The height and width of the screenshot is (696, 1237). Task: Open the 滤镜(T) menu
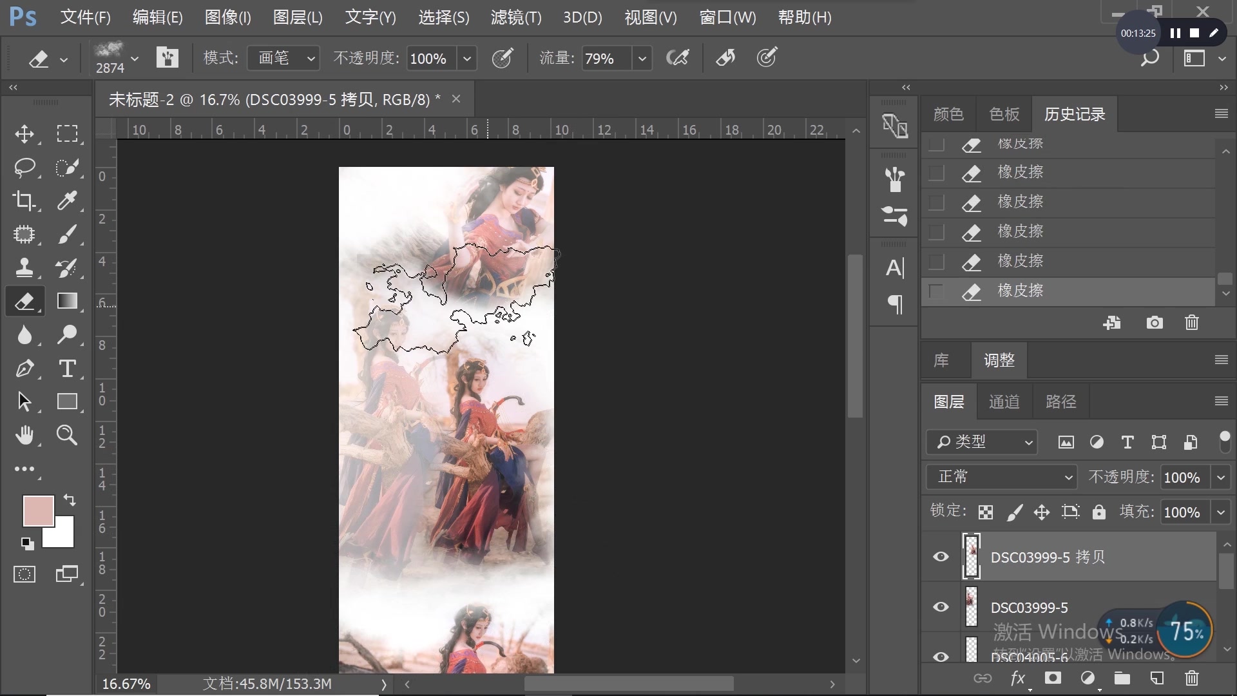[516, 17]
